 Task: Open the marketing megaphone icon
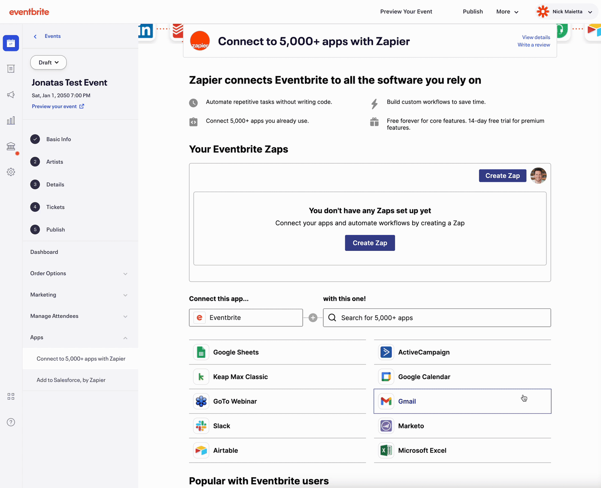click(11, 95)
